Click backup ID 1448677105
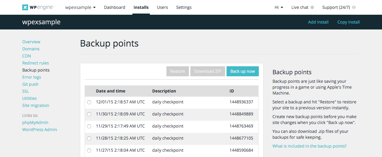The width and height of the screenshot is (382, 157). pos(241,138)
